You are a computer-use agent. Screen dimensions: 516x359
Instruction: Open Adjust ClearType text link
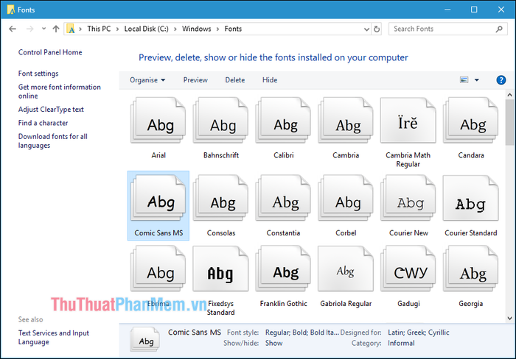click(51, 110)
